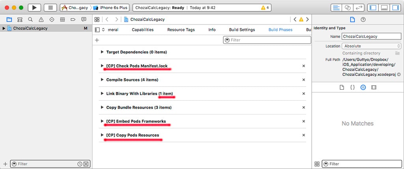The height and width of the screenshot is (169, 404).
Task: Show the File Template library
Action: pyautogui.click(x=342, y=87)
